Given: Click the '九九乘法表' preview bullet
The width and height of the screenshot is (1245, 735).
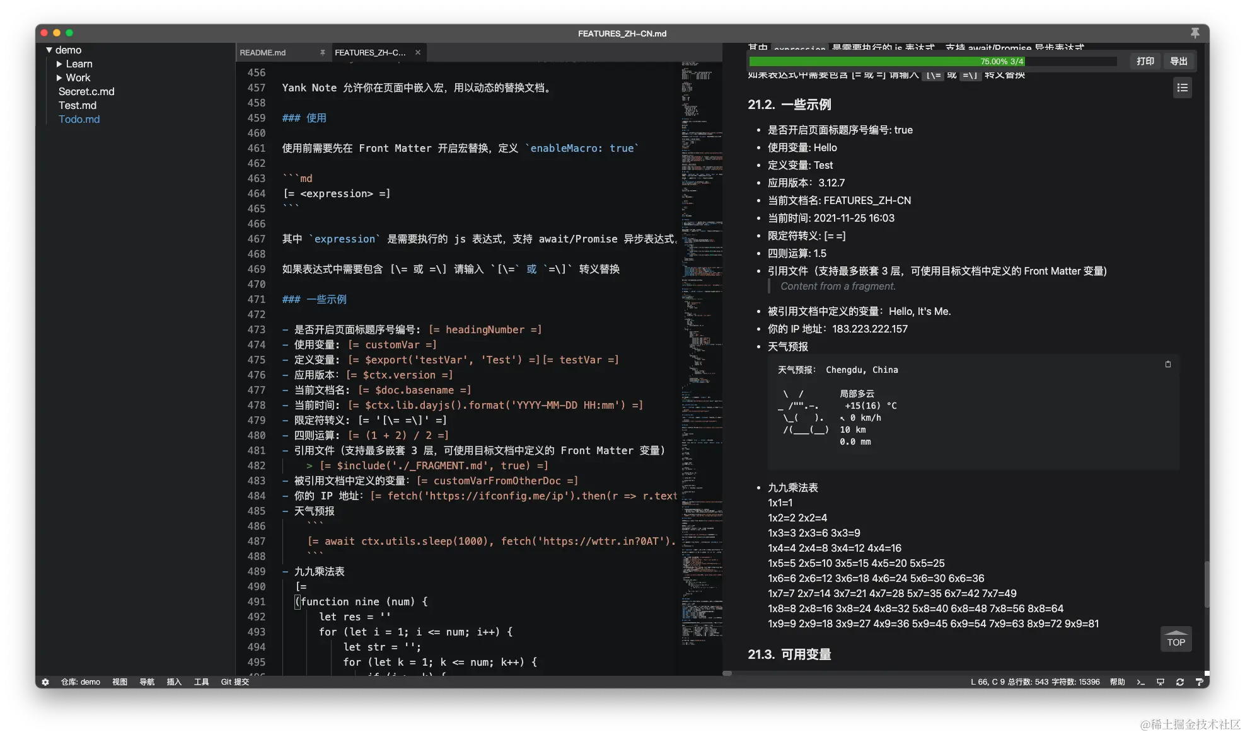Looking at the screenshot, I should pyautogui.click(x=792, y=487).
